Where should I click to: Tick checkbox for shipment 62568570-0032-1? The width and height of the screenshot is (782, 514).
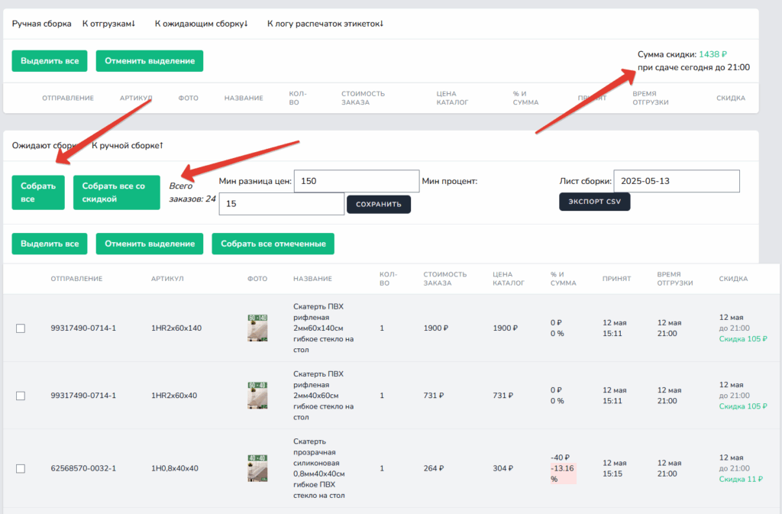coord(21,468)
